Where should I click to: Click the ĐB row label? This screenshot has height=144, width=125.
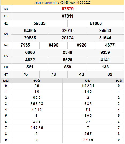6,9
